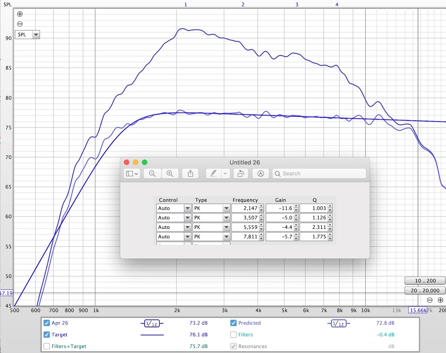Viewport: 446px width, 353px height.
Task: Uncheck the Predicted trace checkbox
Action: coord(233,323)
